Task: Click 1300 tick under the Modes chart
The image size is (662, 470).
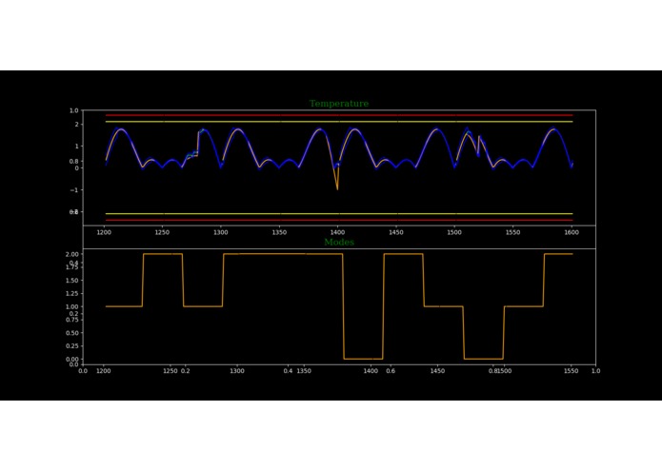Action: [x=237, y=371]
